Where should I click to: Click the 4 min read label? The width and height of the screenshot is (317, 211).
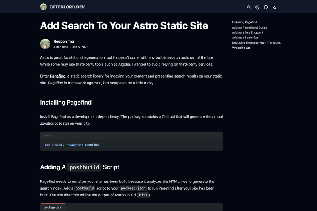click(x=61, y=47)
